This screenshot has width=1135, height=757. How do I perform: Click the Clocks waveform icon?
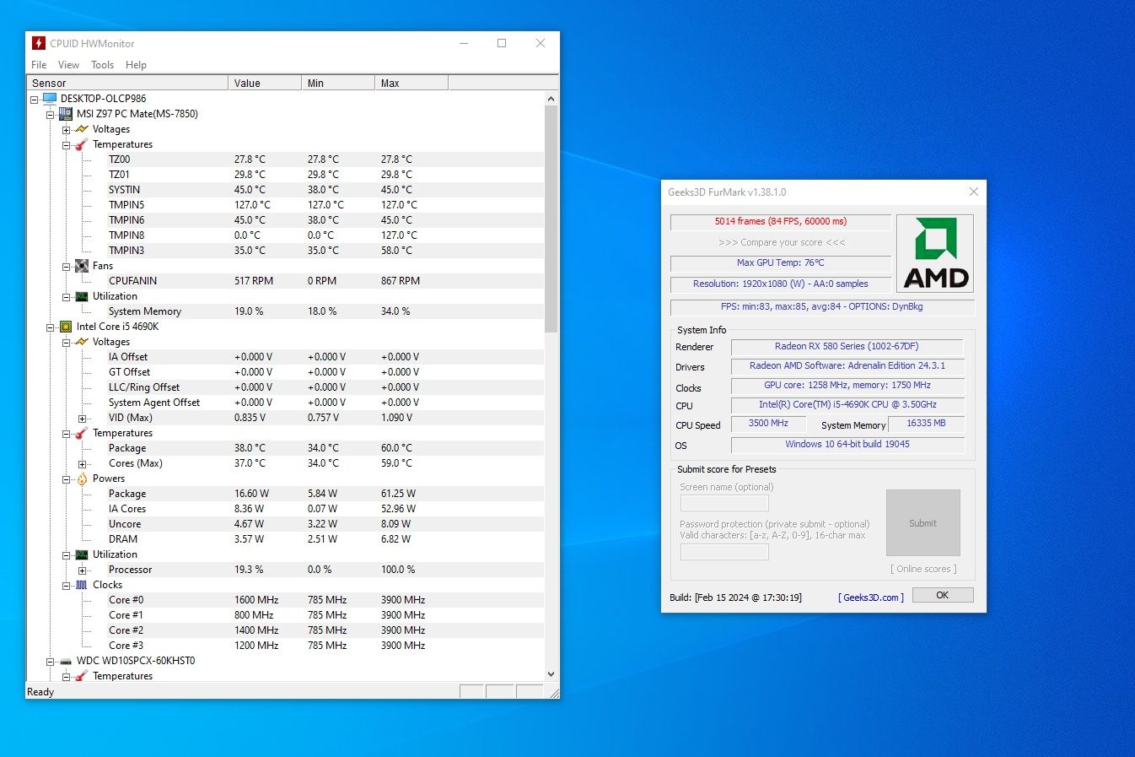82,585
